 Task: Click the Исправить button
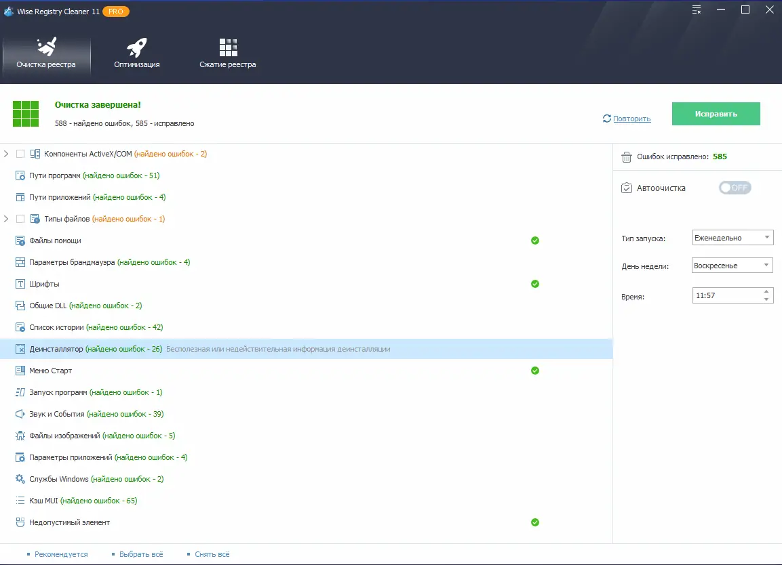coord(716,113)
